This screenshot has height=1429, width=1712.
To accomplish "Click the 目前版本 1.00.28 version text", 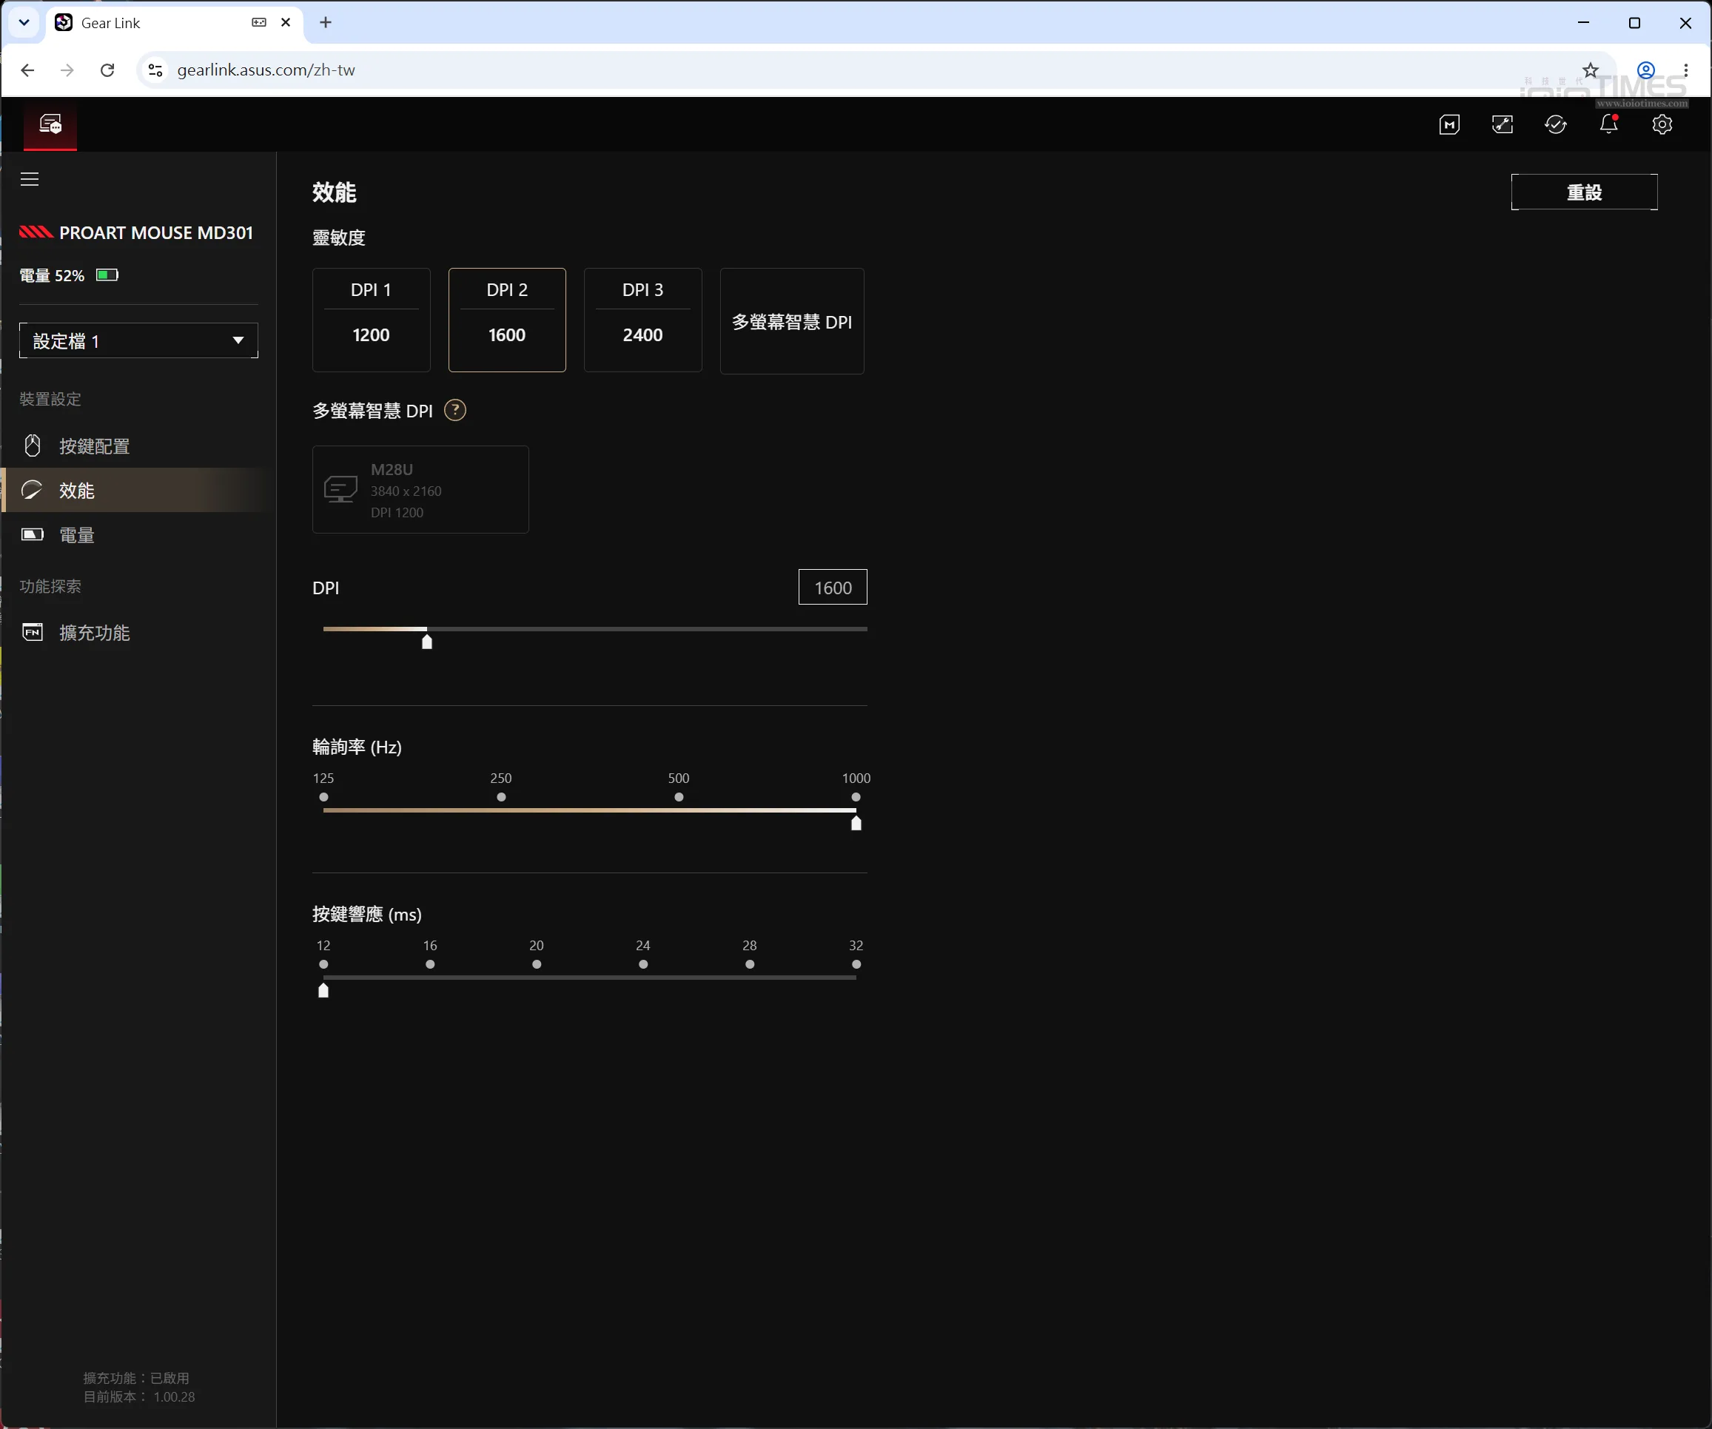I will pyautogui.click(x=138, y=1396).
